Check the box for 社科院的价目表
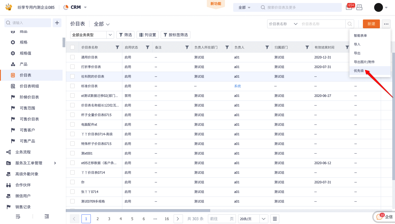 pos(72,76)
